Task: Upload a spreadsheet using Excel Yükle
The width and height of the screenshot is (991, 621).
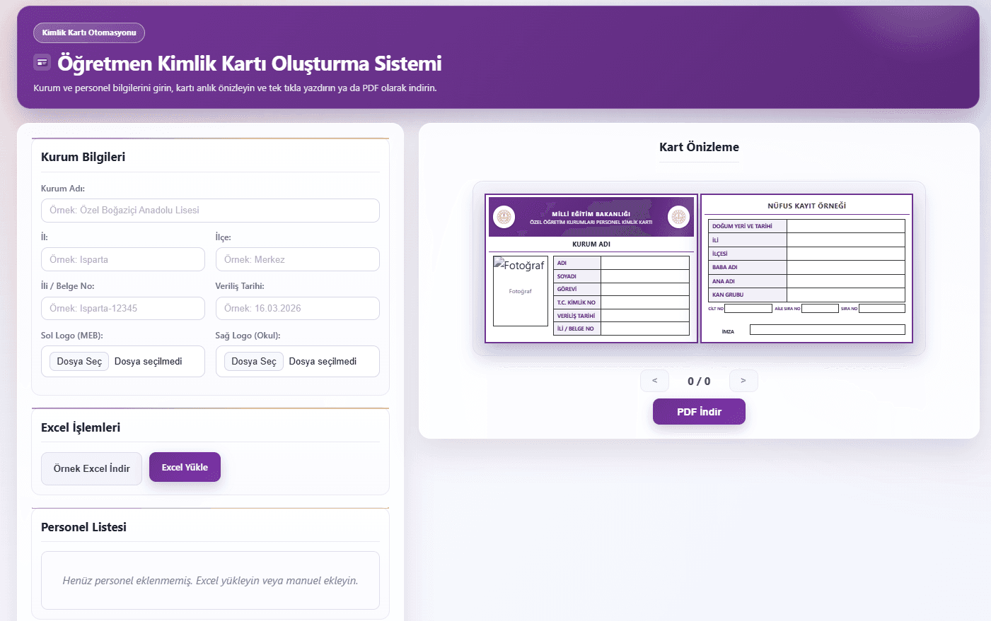Action: tap(185, 467)
